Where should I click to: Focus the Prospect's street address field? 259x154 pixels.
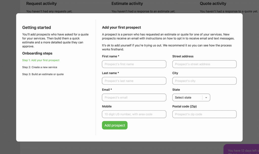[x=204, y=64]
